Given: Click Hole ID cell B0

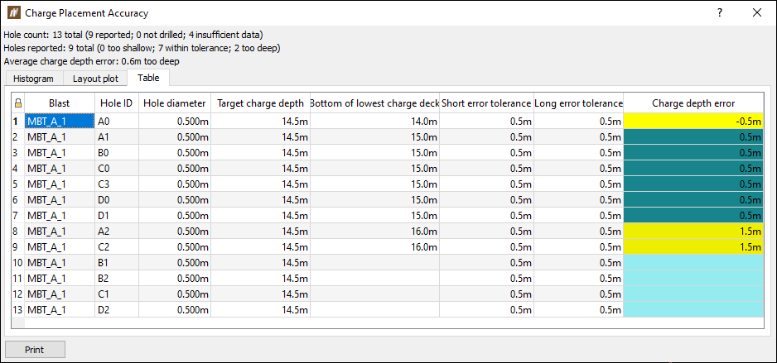Looking at the screenshot, I should tap(117, 153).
